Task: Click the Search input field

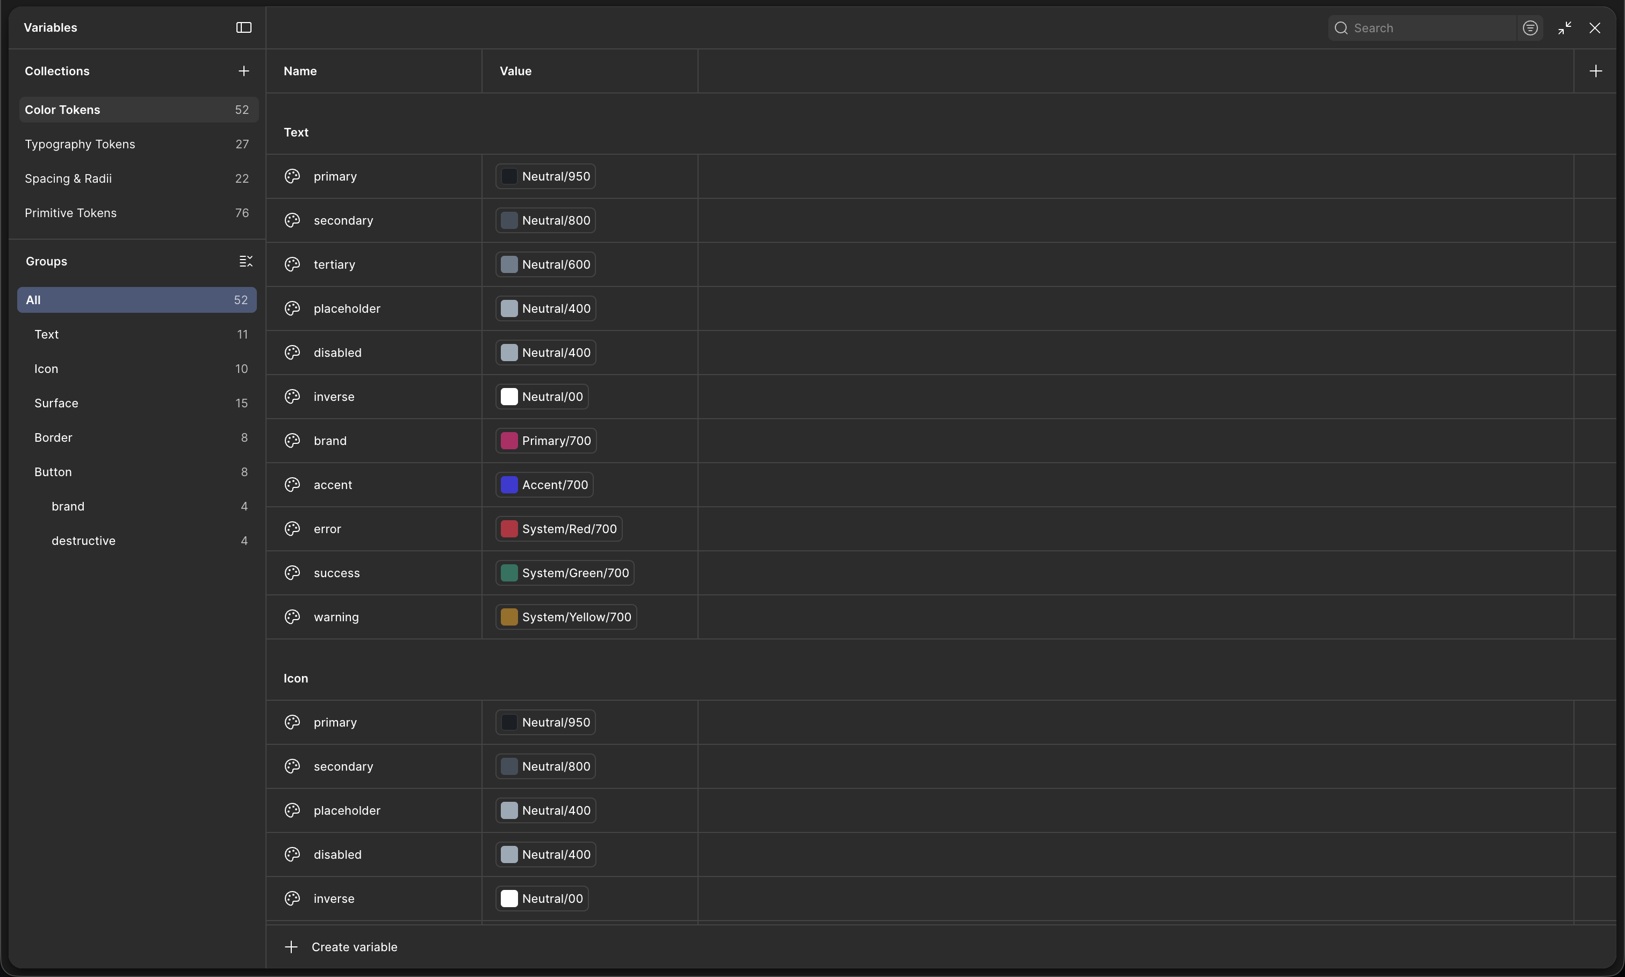Action: [x=1422, y=28]
